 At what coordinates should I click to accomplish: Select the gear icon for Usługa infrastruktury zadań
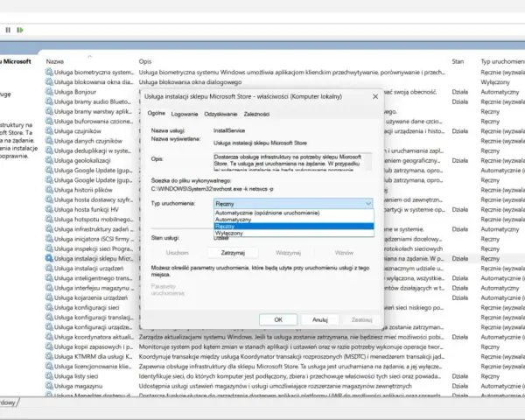coord(49,229)
